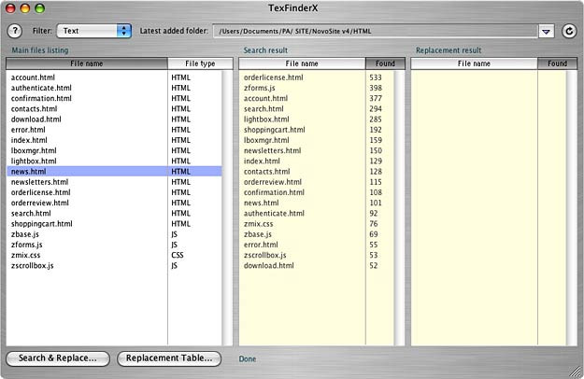Image resolution: width=584 pixels, height=379 pixels.
Task: Open the latest added folder dropdown arrow
Action: pos(546,32)
